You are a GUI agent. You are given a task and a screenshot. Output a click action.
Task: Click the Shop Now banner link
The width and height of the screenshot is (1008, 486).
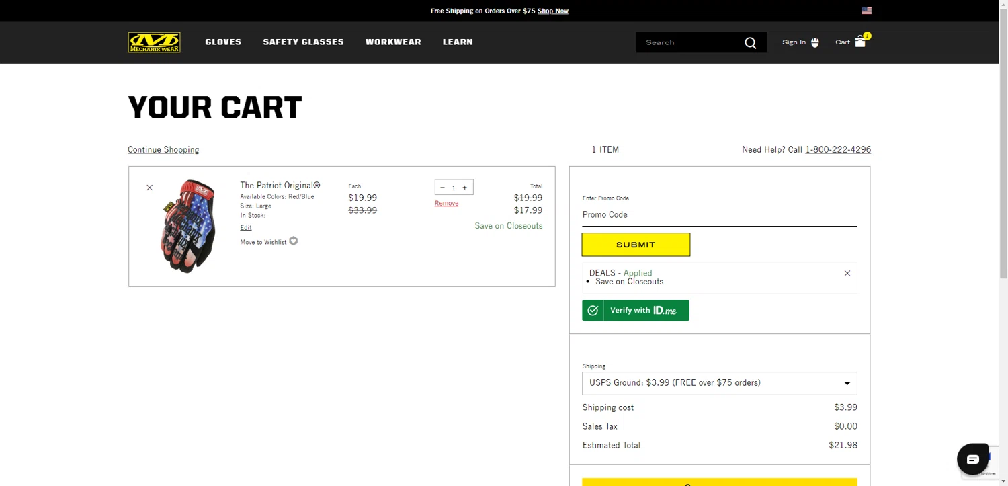(x=553, y=11)
